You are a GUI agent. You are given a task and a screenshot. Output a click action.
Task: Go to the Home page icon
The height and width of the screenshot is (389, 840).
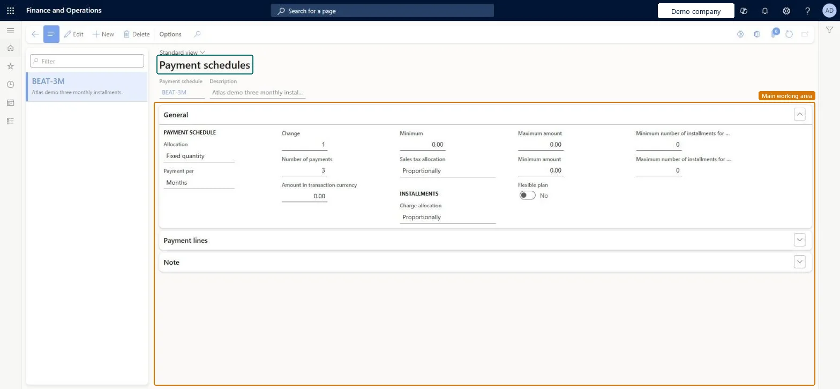pyautogui.click(x=10, y=48)
